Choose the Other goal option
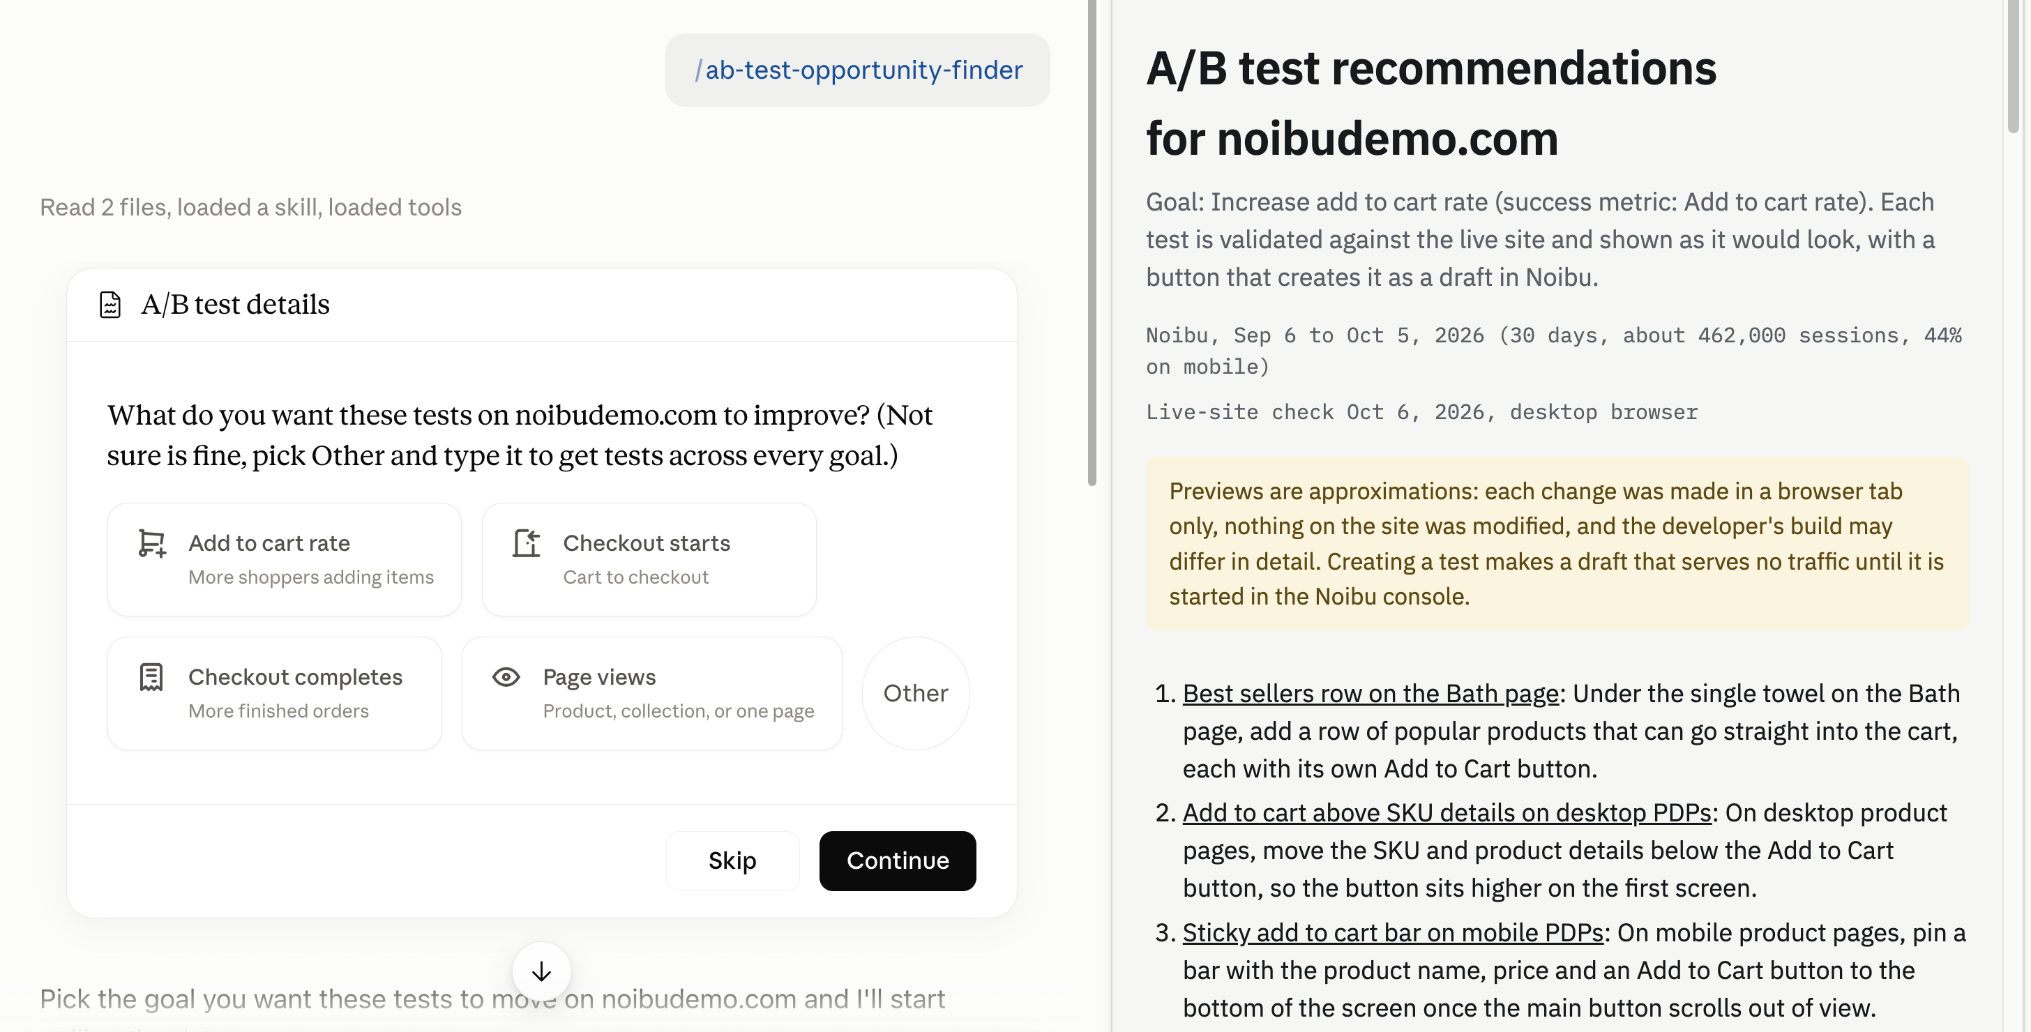This screenshot has width=2031, height=1032. [x=915, y=694]
